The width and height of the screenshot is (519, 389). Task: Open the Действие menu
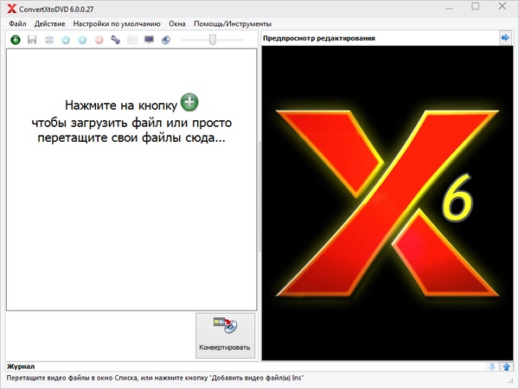click(49, 23)
